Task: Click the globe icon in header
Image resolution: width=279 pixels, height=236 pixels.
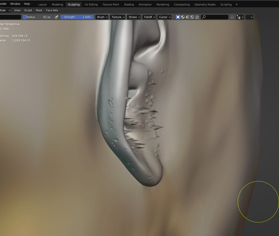Action: pos(192,17)
